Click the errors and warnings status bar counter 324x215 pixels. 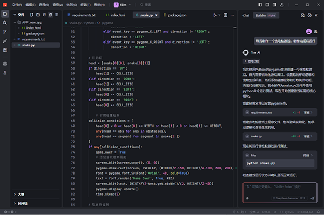click(10, 212)
